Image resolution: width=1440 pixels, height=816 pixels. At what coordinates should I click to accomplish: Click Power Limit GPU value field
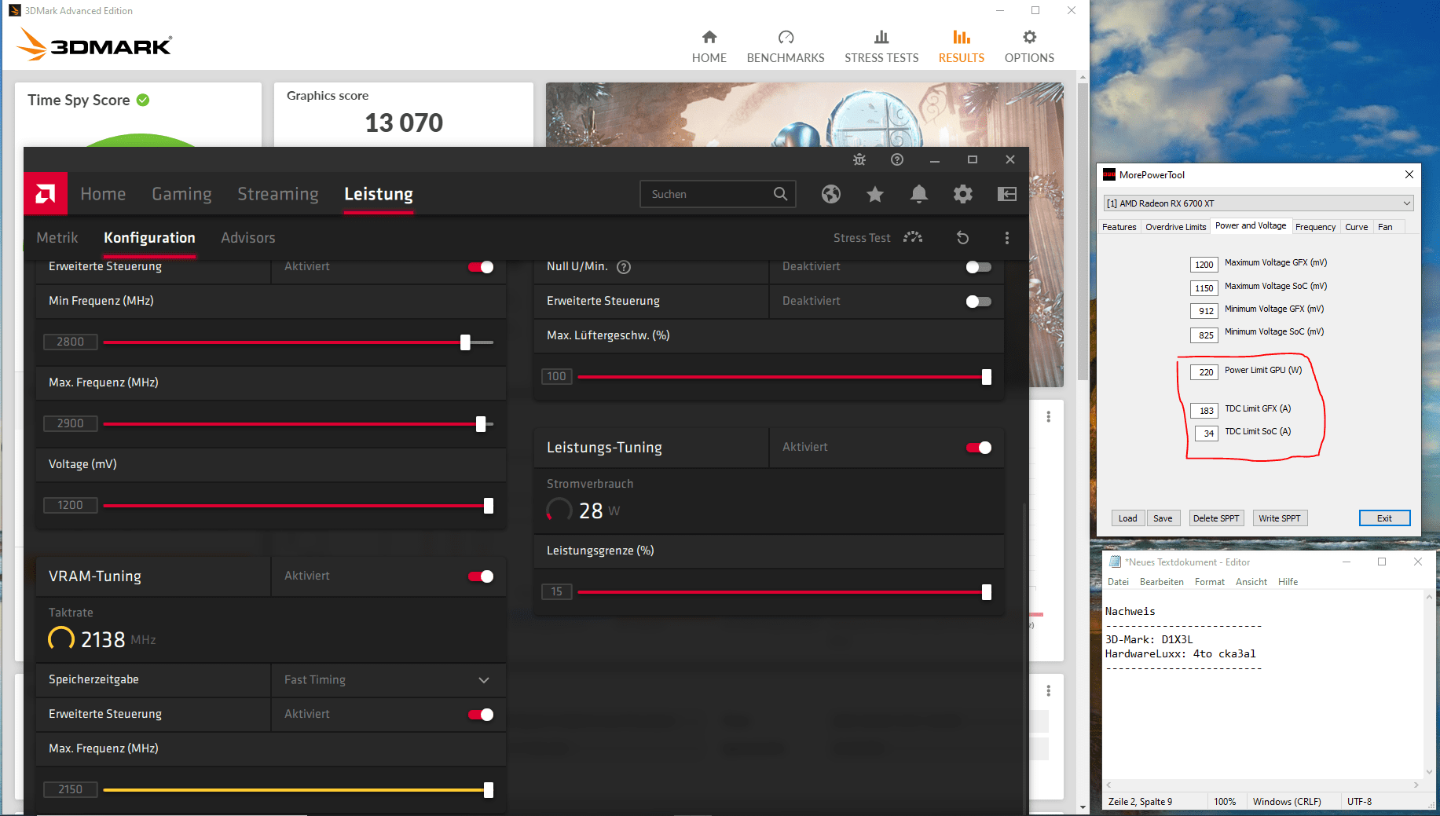[1205, 371]
